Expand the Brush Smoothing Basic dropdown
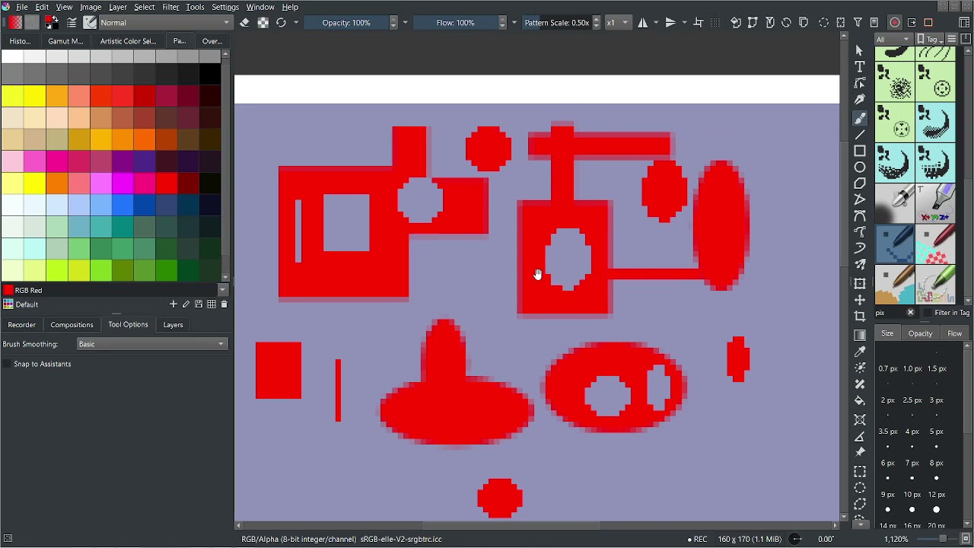The height and width of the screenshot is (548, 974). (152, 344)
